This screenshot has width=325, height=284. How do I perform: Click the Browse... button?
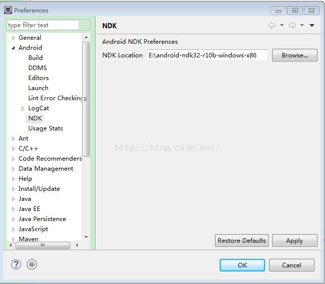tap(295, 55)
